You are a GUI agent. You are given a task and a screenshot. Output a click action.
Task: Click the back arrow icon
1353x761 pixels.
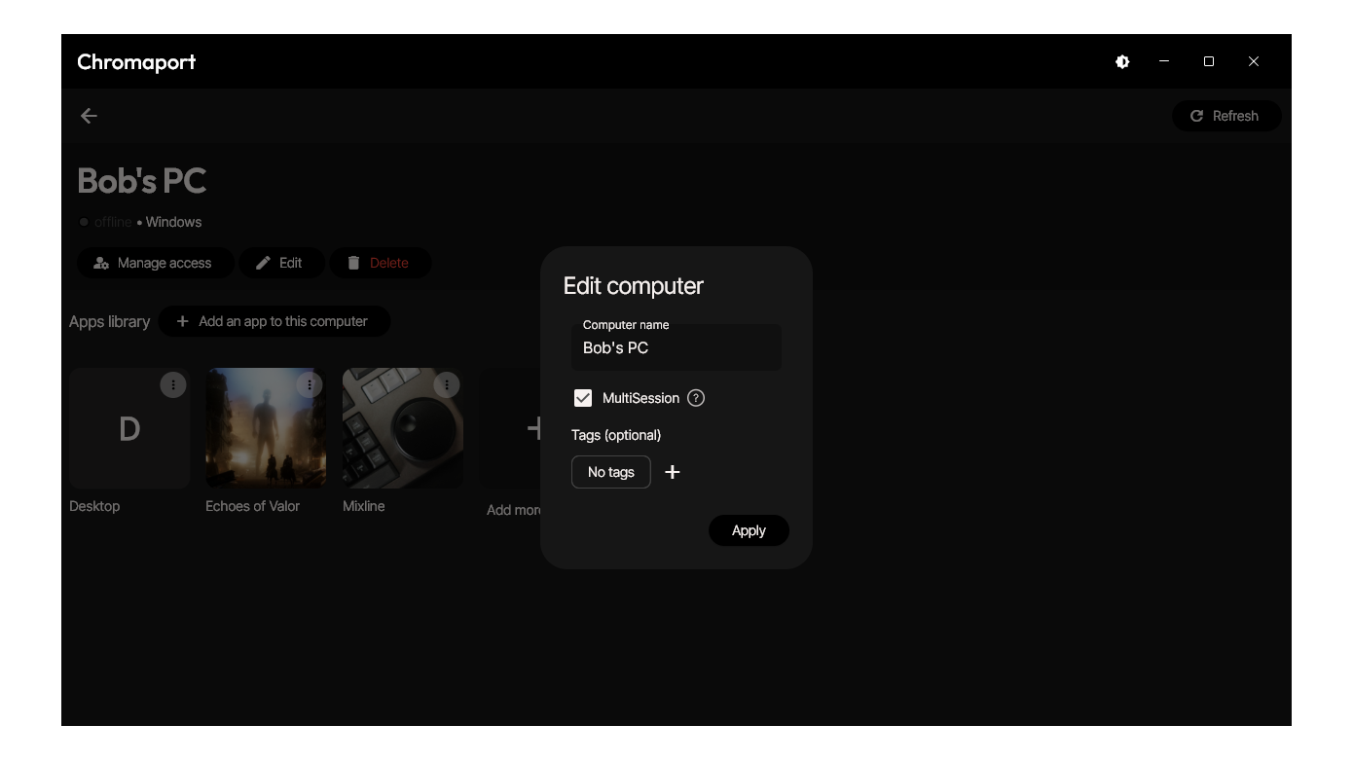(x=89, y=116)
